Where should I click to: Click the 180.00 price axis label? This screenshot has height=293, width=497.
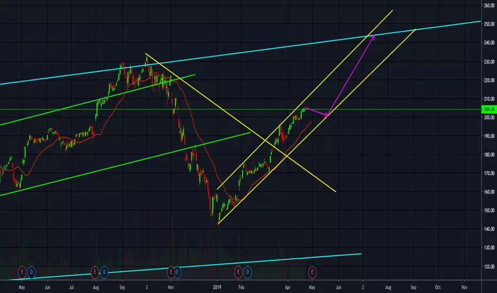(x=489, y=154)
